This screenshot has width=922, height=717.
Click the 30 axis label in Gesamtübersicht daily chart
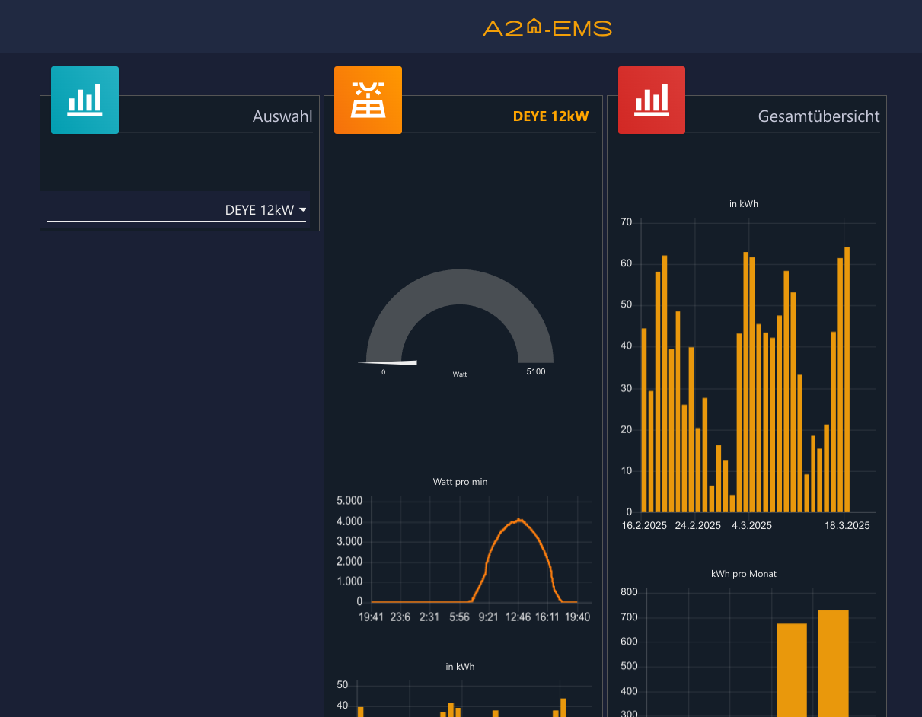(627, 388)
